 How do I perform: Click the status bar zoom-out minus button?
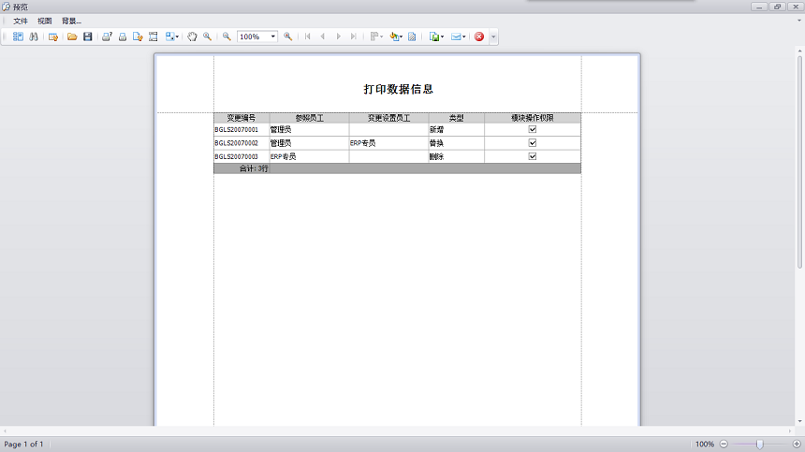[x=724, y=444]
